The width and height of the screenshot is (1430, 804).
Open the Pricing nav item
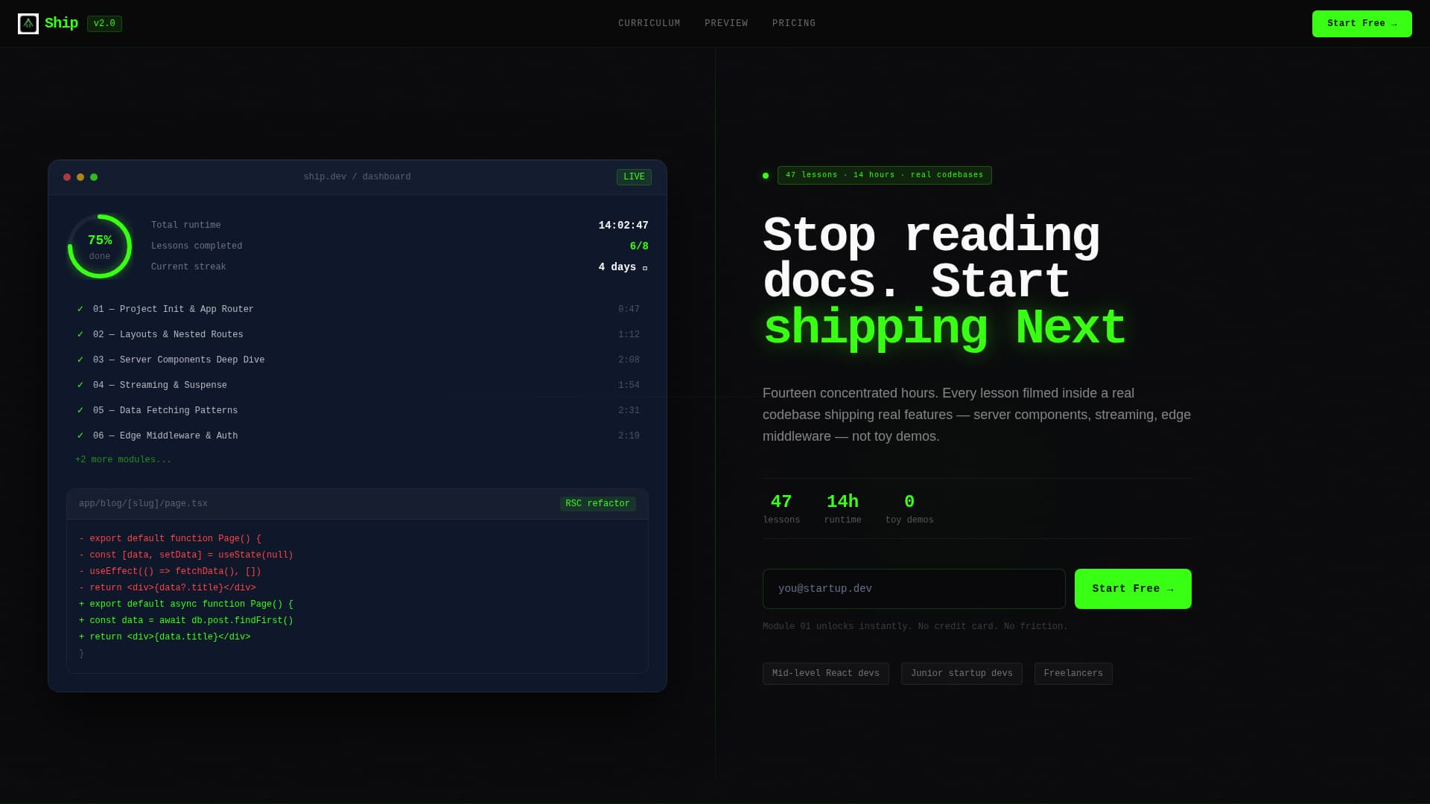pyautogui.click(x=794, y=24)
